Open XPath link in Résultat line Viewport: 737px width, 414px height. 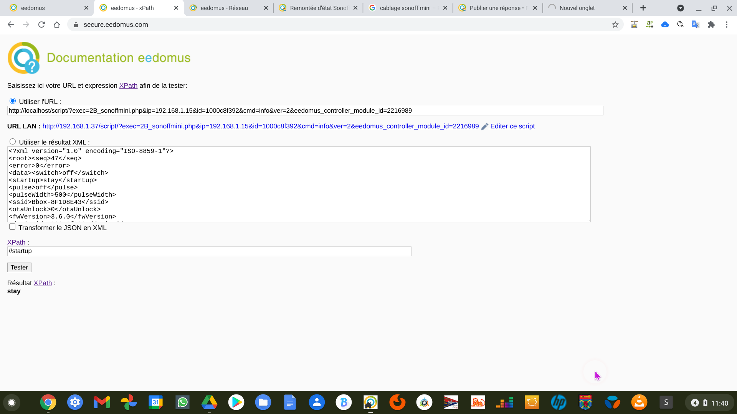[x=43, y=283]
